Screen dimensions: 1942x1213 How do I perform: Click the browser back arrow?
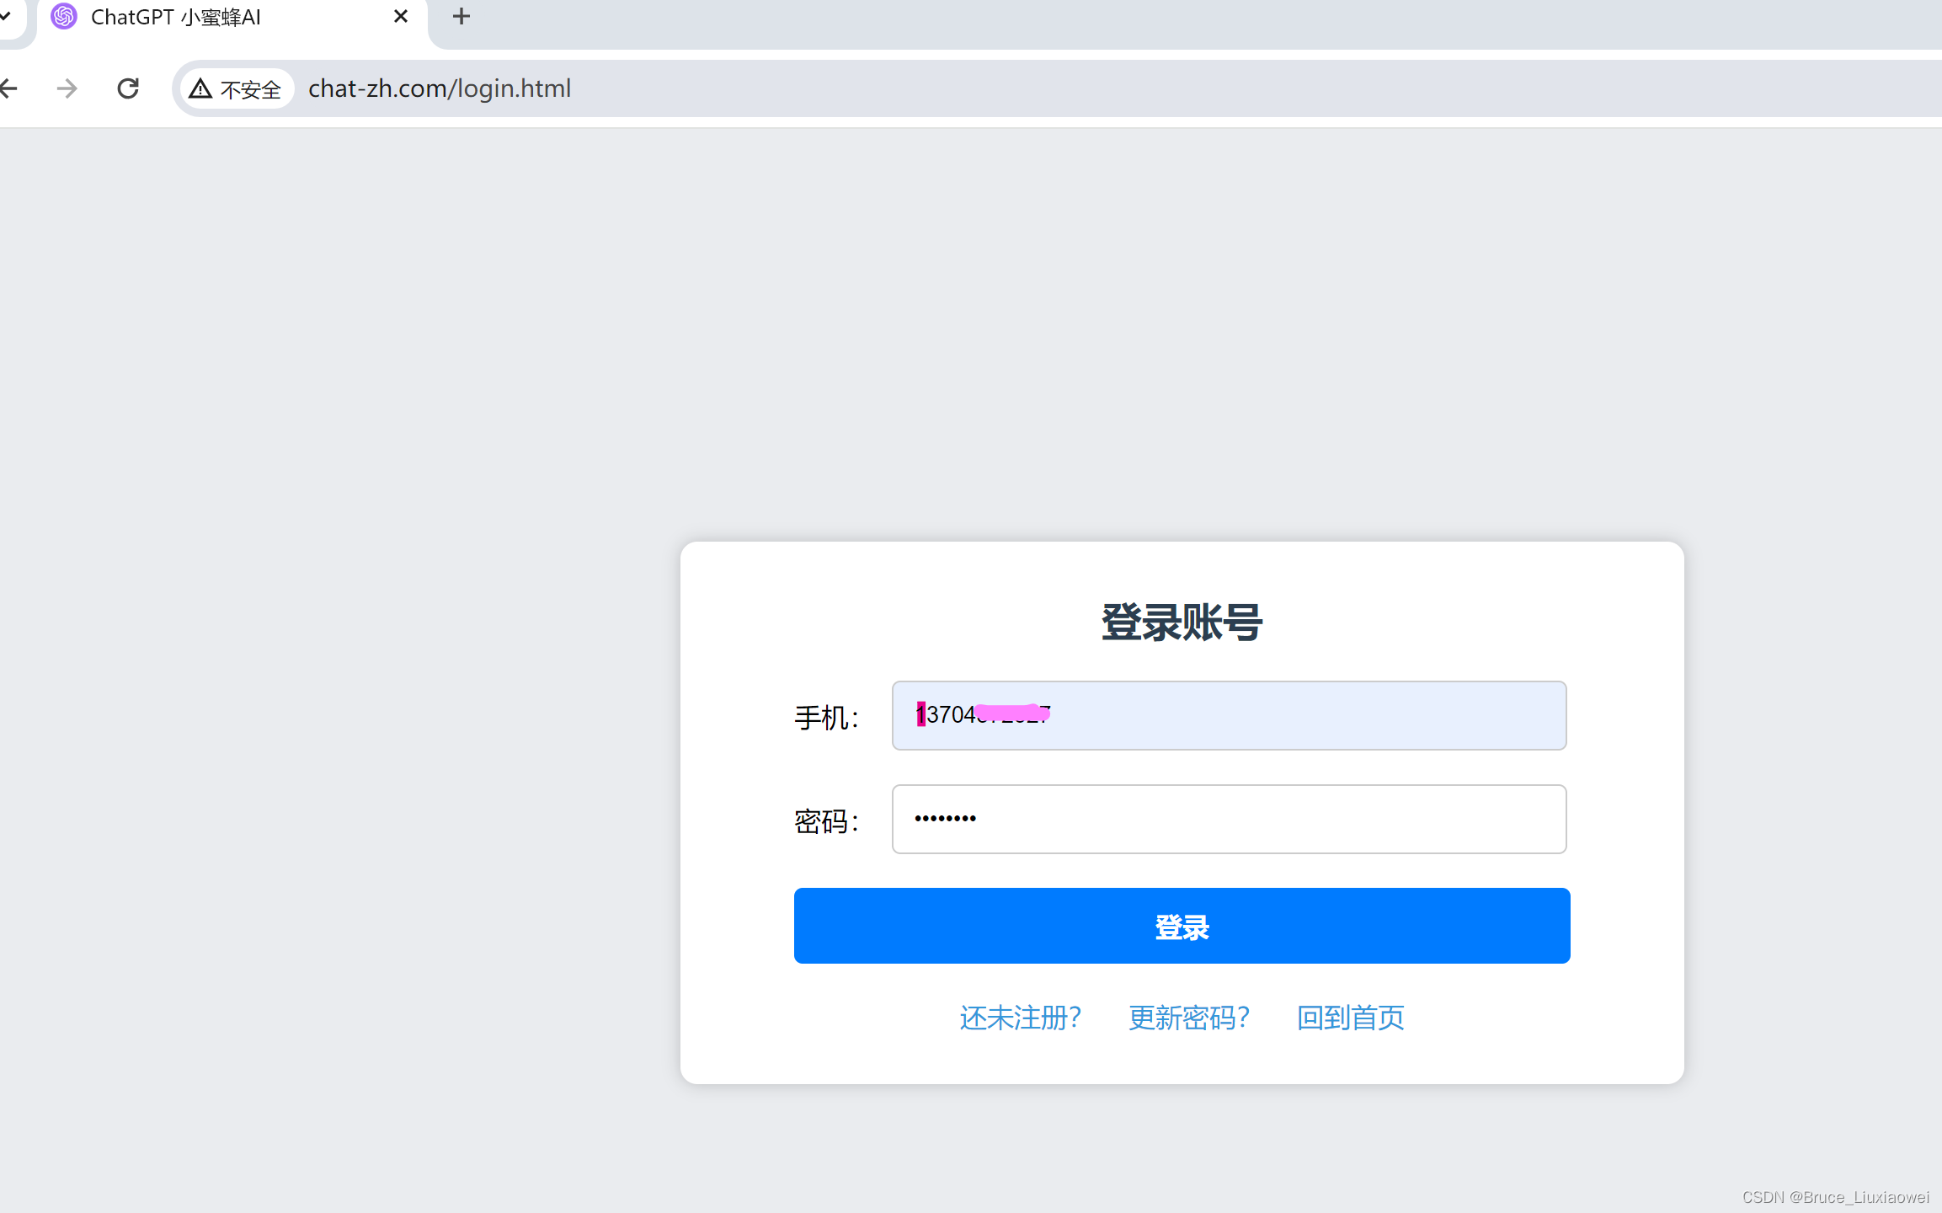click(x=8, y=88)
